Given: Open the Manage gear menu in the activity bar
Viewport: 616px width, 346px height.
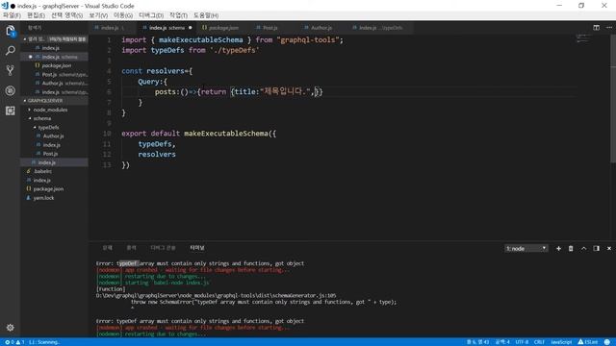Looking at the screenshot, I should (x=11, y=327).
